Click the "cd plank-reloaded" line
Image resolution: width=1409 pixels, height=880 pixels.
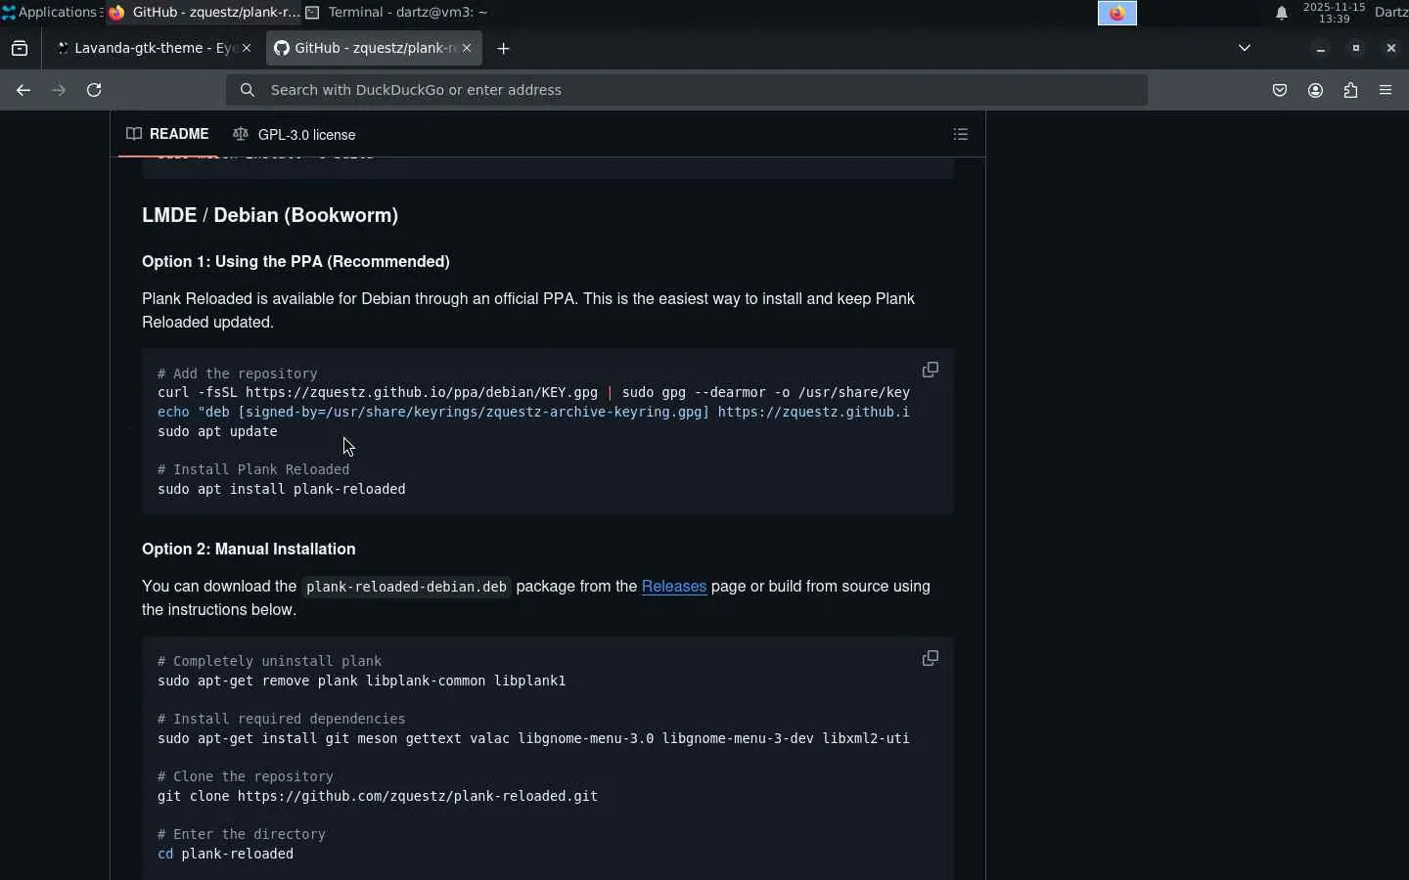tap(225, 854)
